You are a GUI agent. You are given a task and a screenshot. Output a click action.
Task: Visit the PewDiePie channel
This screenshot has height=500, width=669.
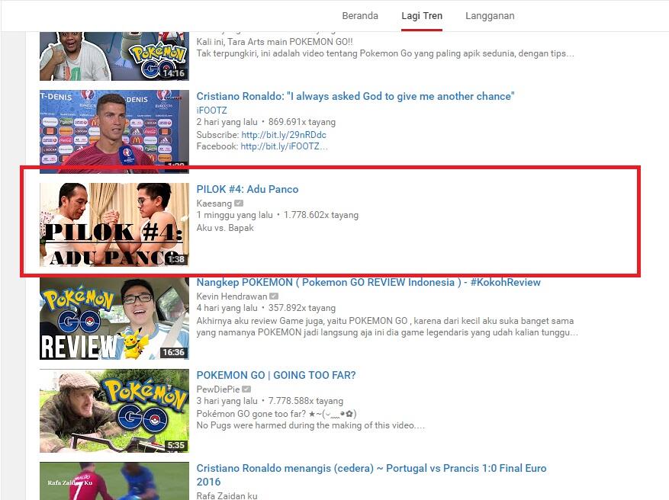(x=218, y=389)
